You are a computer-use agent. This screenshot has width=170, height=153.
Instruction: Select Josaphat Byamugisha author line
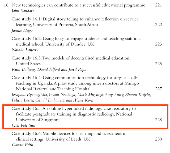81,97
